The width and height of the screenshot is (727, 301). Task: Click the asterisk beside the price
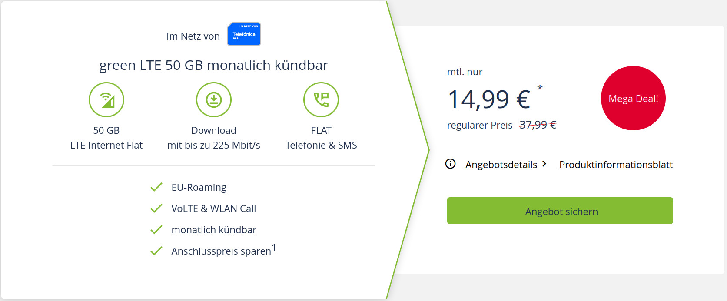[x=540, y=88]
